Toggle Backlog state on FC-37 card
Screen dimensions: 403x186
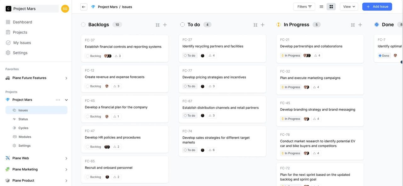[94, 56]
